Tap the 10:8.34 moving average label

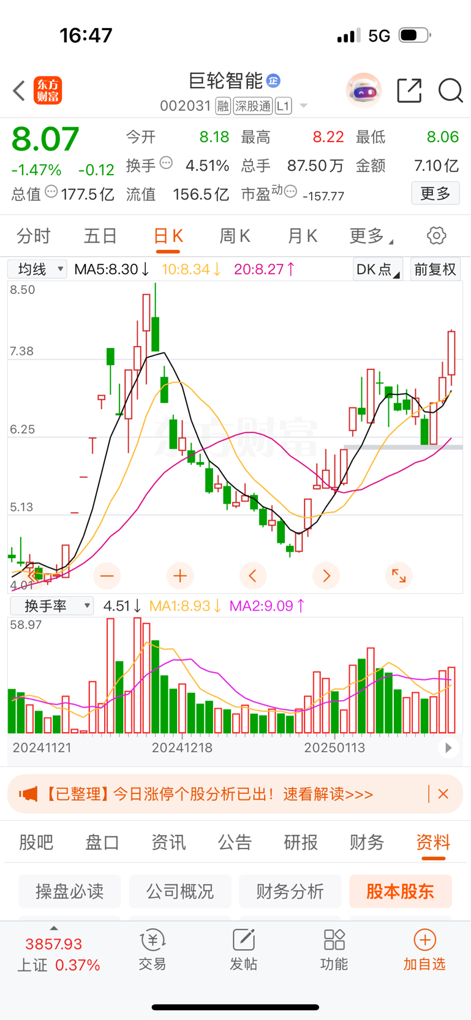[191, 269]
